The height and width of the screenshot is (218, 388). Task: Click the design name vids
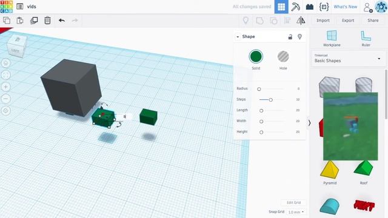click(x=32, y=7)
